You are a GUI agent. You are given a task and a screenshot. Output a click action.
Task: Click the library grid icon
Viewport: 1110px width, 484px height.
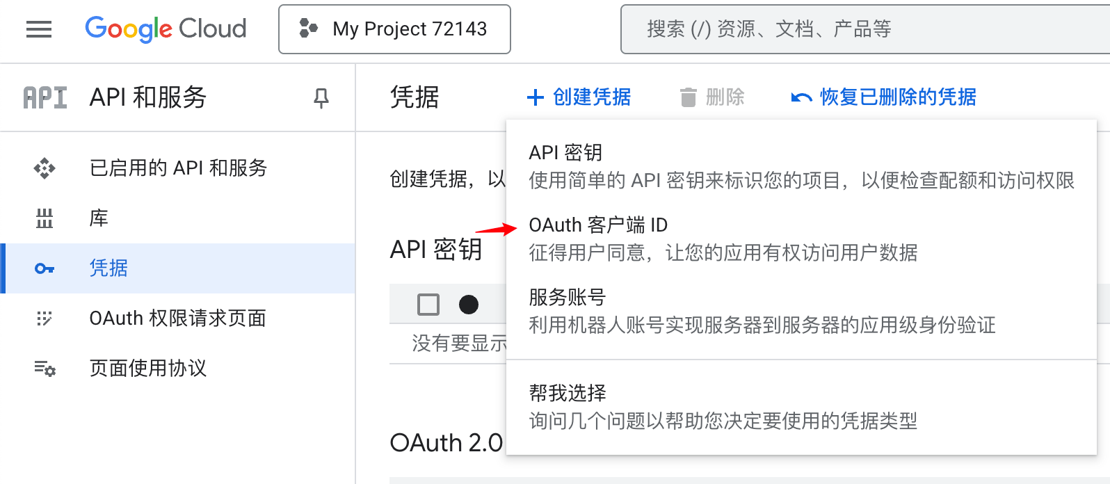[45, 218]
